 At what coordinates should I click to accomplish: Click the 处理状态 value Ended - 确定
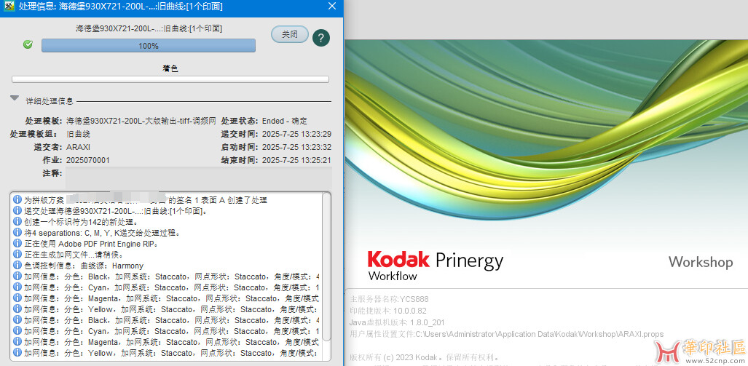[x=285, y=121]
